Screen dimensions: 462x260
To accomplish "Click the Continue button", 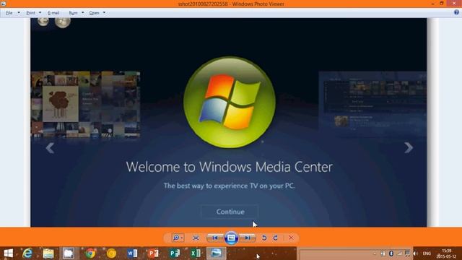I will 230,212.
